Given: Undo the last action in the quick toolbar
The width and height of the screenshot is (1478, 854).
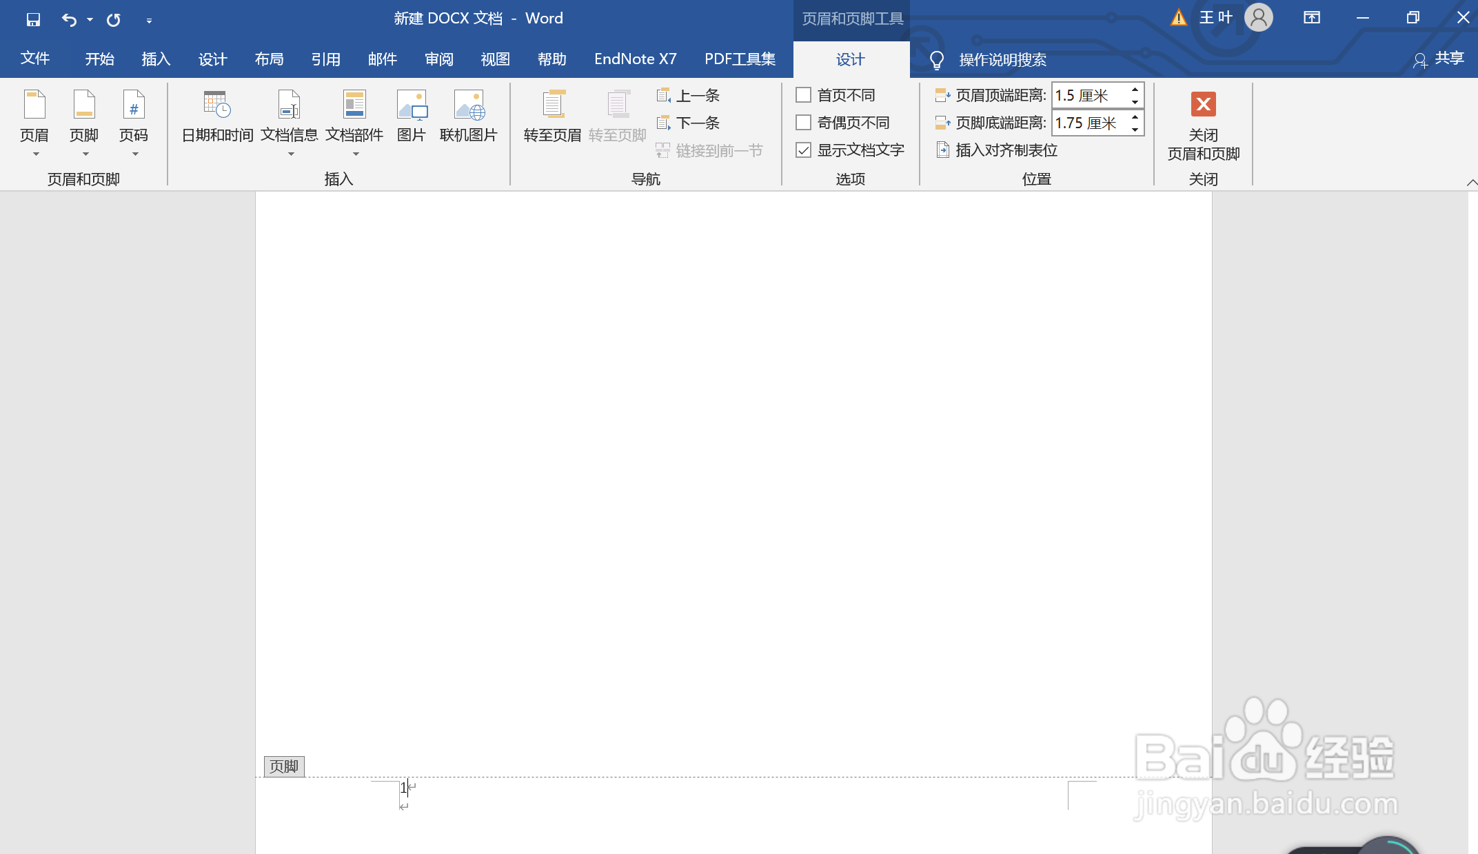Looking at the screenshot, I should coord(68,19).
